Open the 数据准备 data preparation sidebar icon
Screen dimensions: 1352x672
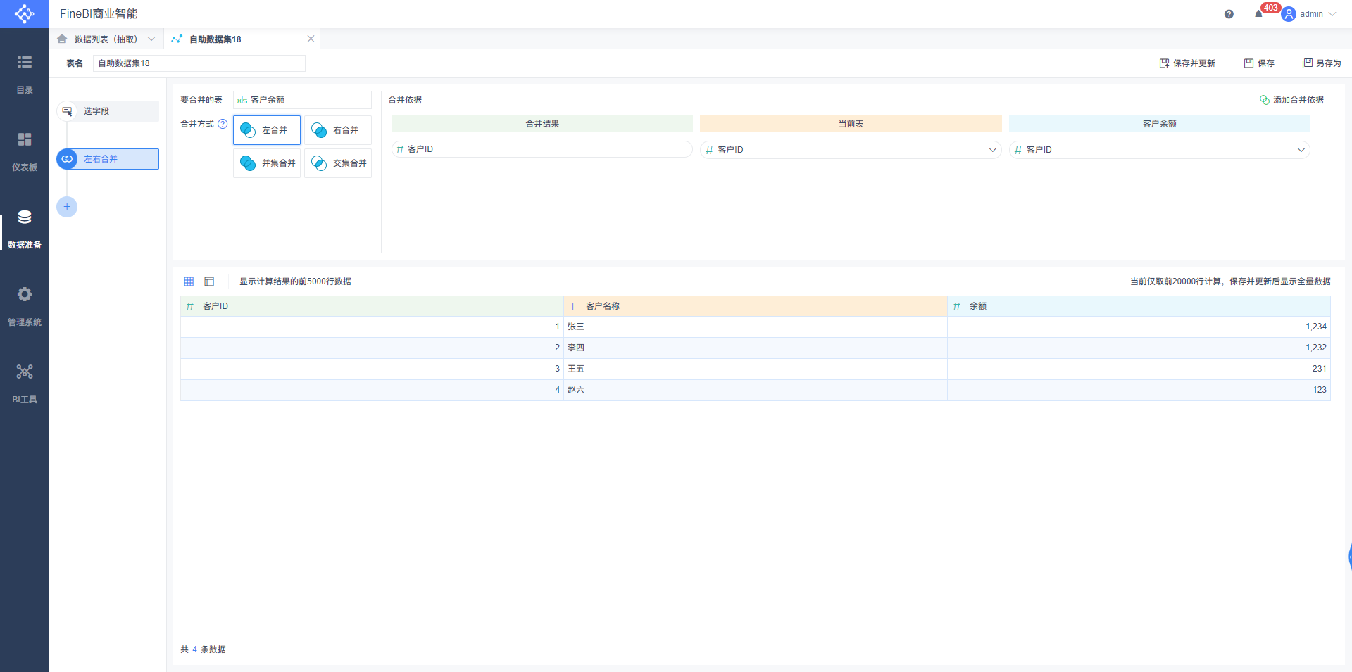click(25, 217)
